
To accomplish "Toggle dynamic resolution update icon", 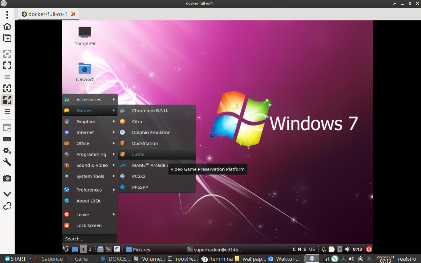I will click(x=7, y=88).
